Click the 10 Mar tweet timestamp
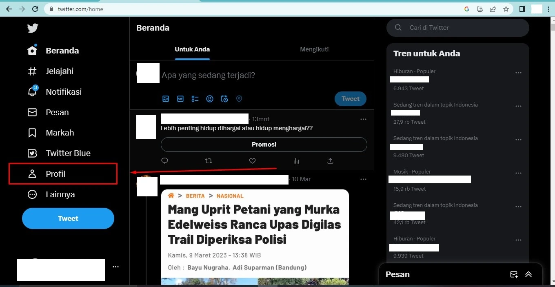This screenshot has width=555, height=287. click(x=301, y=179)
